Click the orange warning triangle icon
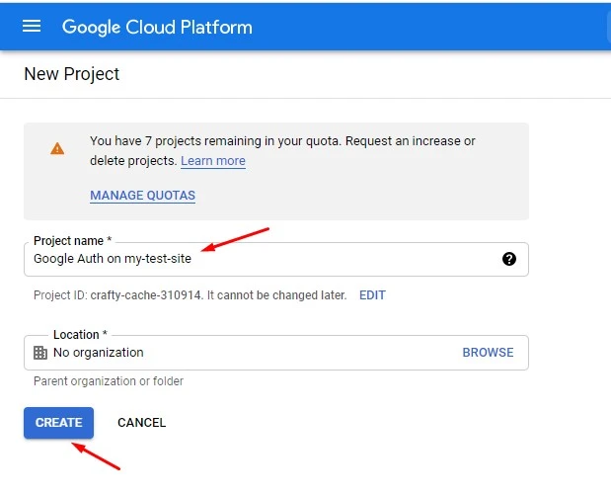 click(57, 148)
